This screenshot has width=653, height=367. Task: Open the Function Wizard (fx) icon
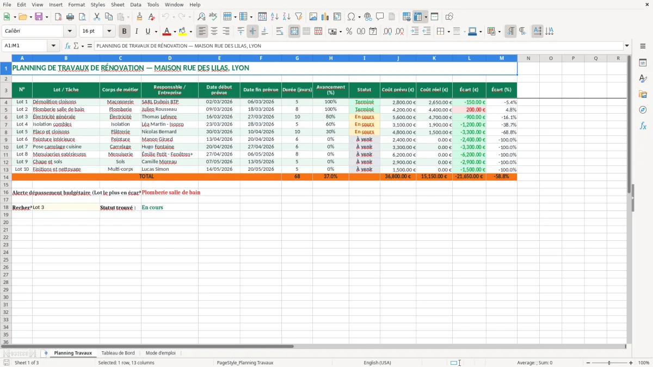(x=67, y=46)
